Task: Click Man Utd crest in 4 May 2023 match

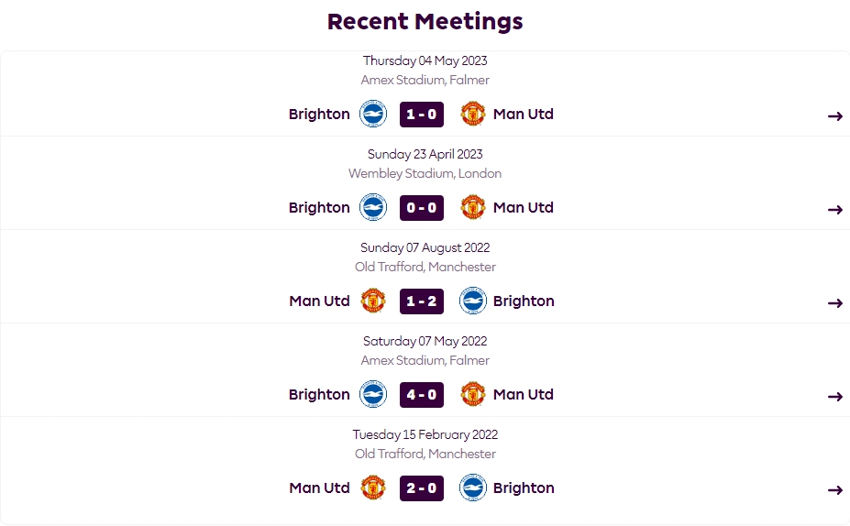Action: 472,115
